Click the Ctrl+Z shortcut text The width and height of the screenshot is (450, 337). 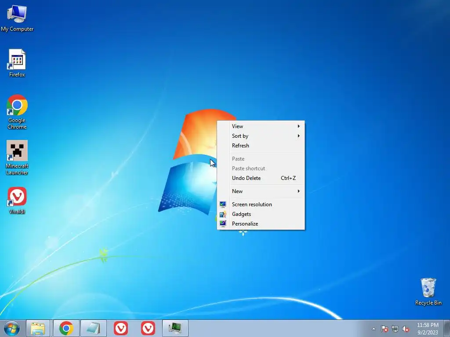[288, 178]
